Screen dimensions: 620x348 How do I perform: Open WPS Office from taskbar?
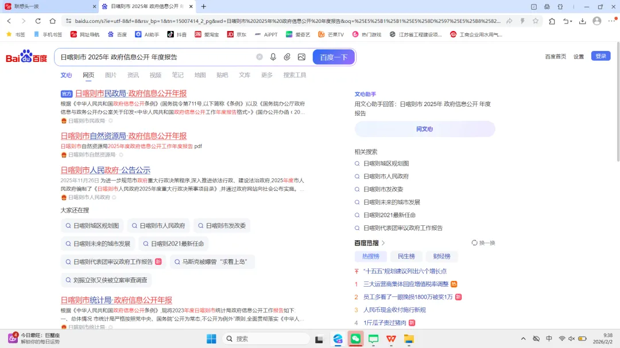point(391,338)
